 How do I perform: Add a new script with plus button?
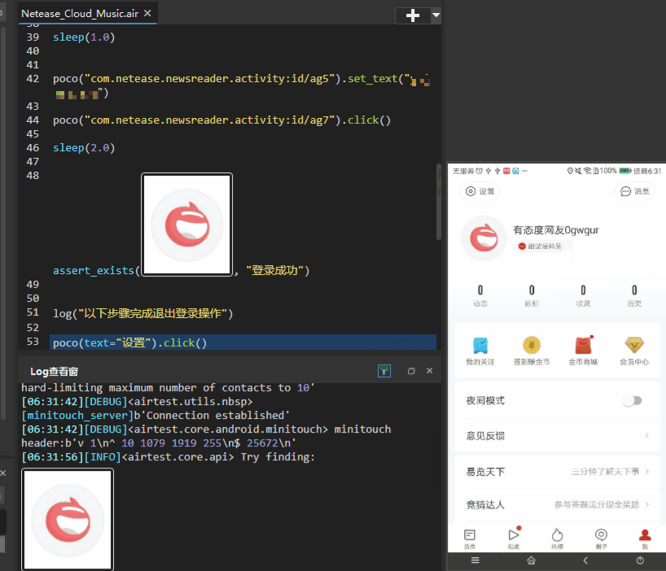pos(413,15)
